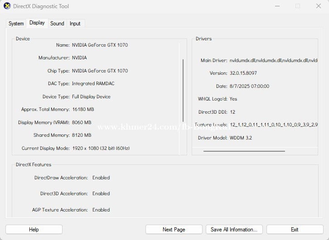Click the Main Driver file list text
Screen dimensions: 329x240
click(x=273, y=60)
